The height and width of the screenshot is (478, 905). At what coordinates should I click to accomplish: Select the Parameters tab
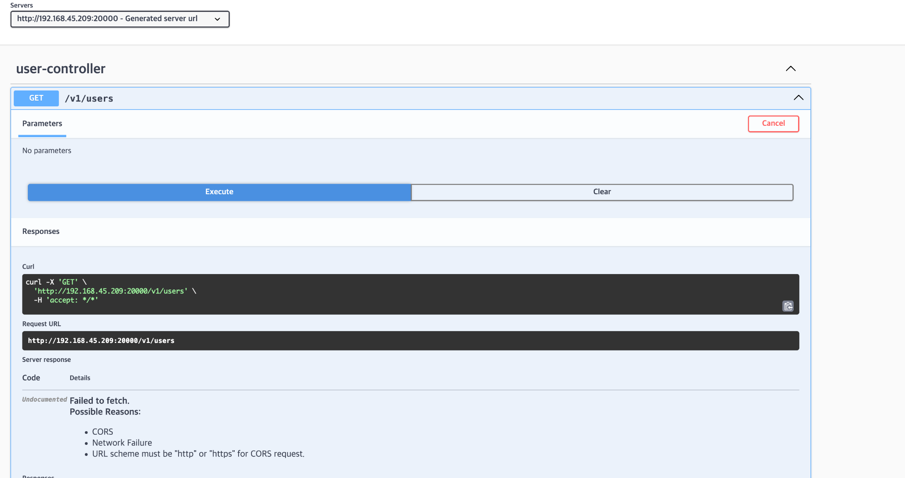pyautogui.click(x=42, y=124)
